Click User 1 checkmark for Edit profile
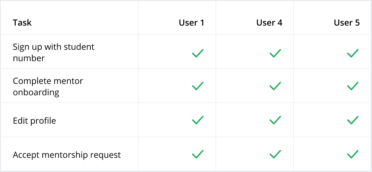Screen dimensions: 372x172 (x=198, y=120)
